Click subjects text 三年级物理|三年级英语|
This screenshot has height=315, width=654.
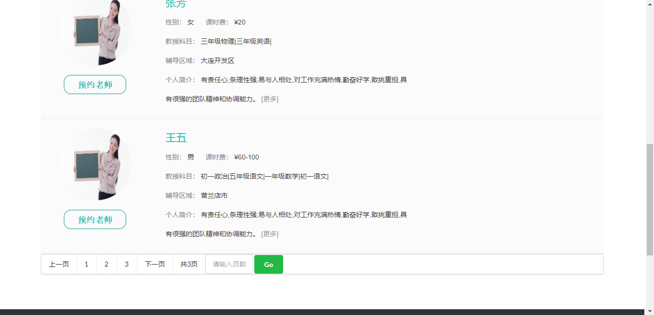(236, 41)
